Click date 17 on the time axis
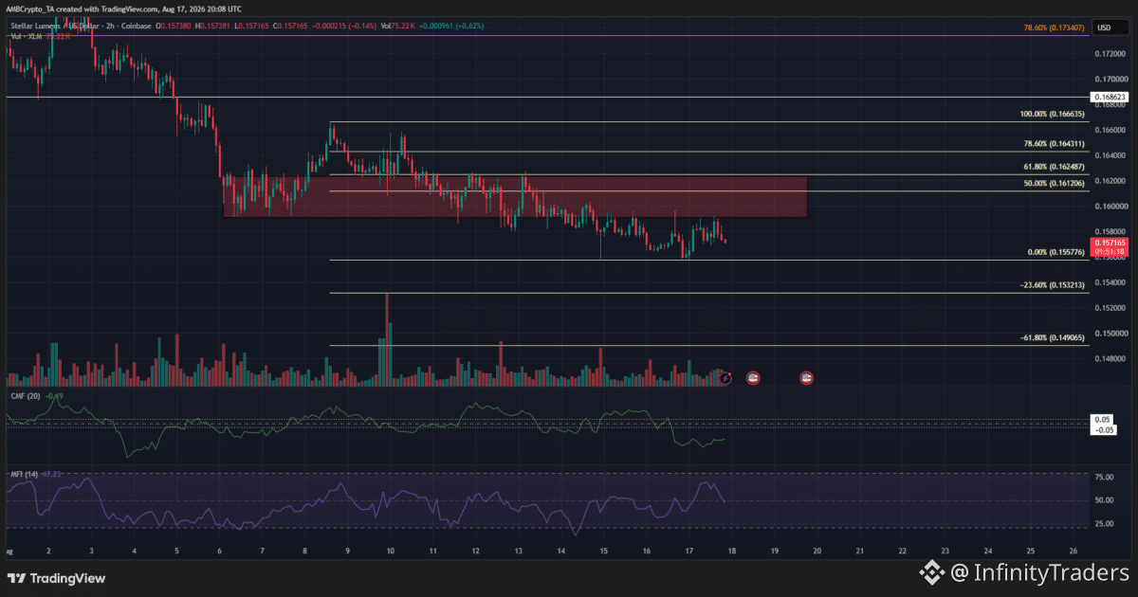 tap(689, 551)
